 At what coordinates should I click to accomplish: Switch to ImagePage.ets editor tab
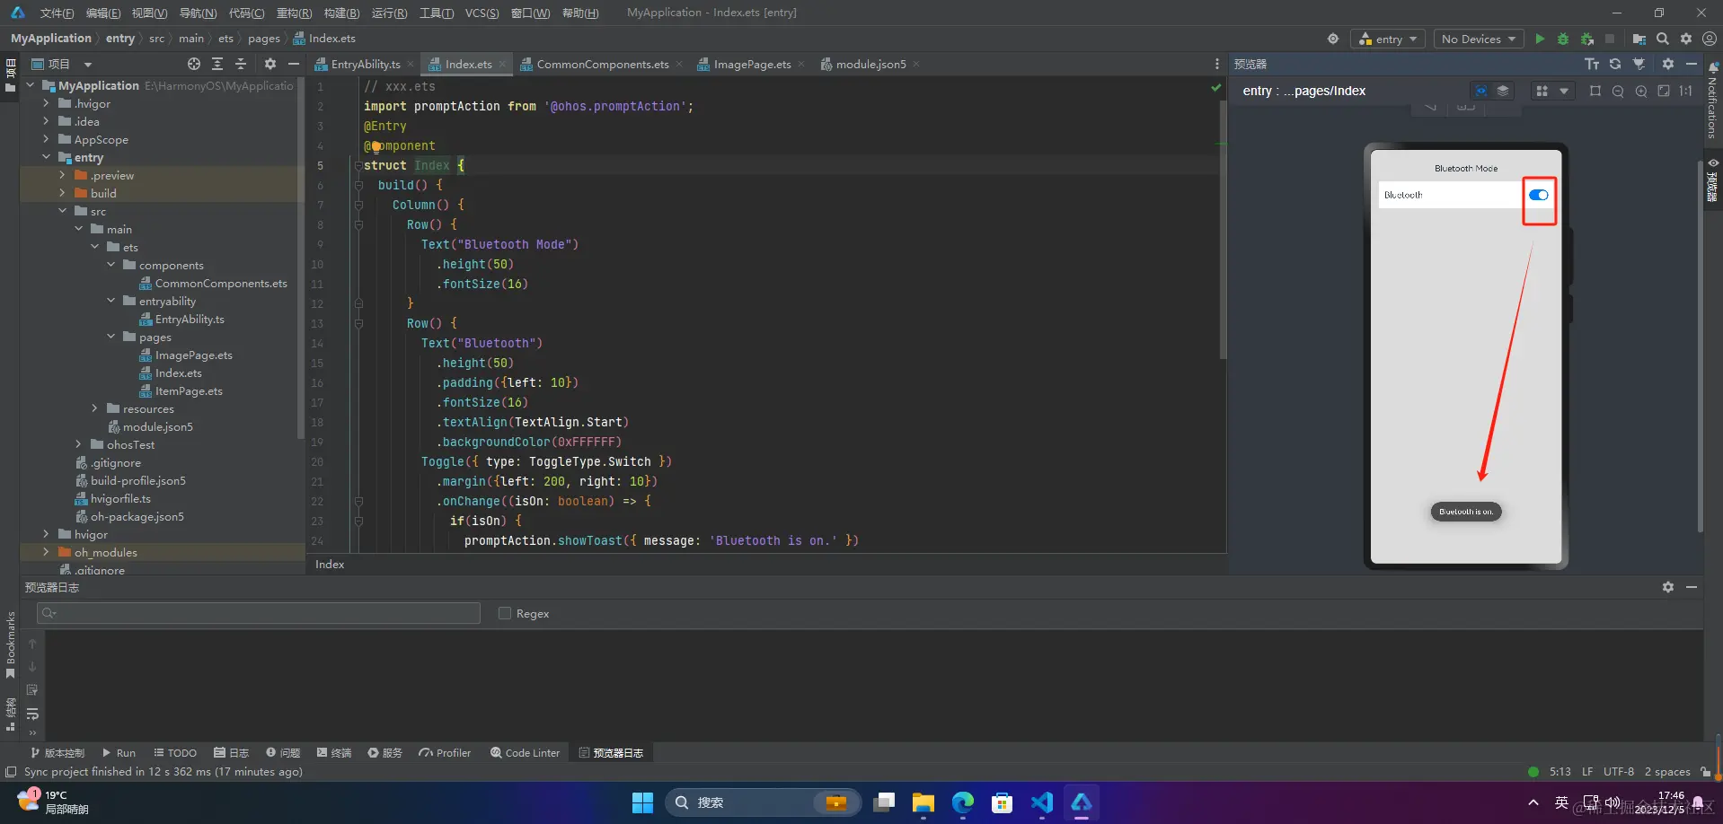coord(752,64)
